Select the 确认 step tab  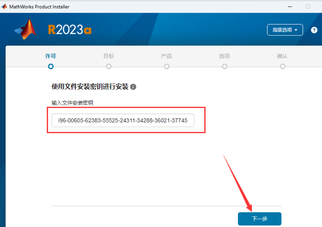click(282, 56)
